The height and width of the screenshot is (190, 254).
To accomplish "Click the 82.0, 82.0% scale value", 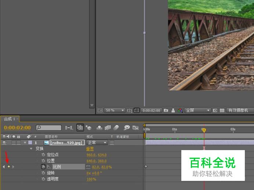I will click(102, 167).
